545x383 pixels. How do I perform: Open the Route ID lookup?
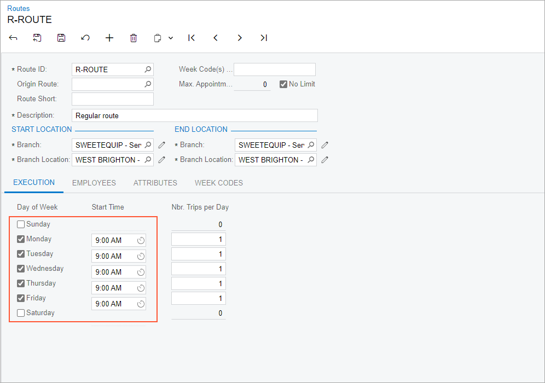148,69
